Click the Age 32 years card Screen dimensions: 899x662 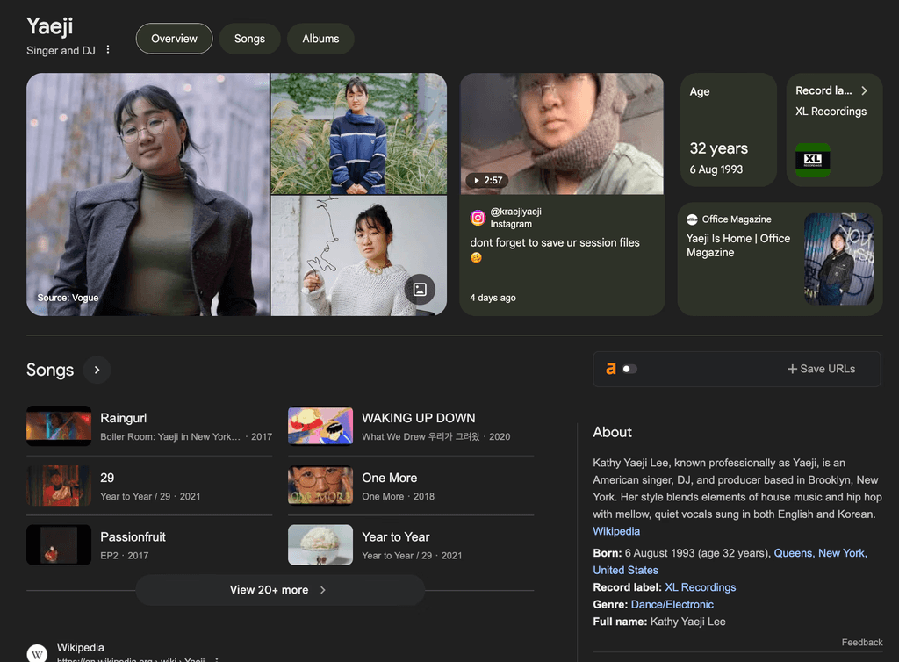(x=729, y=130)
